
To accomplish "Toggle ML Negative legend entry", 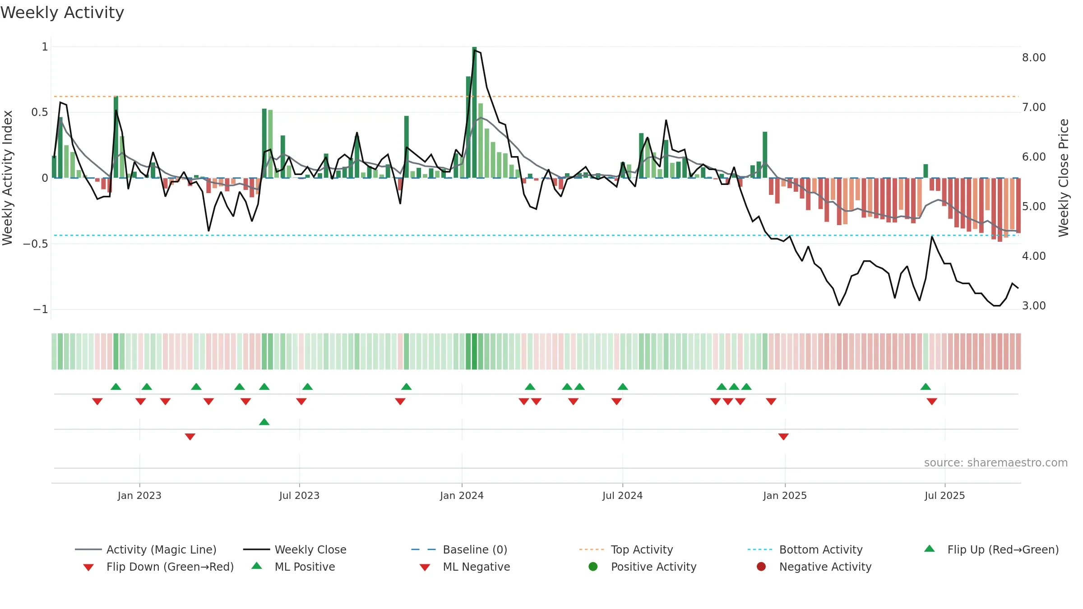I will (464, 567).
